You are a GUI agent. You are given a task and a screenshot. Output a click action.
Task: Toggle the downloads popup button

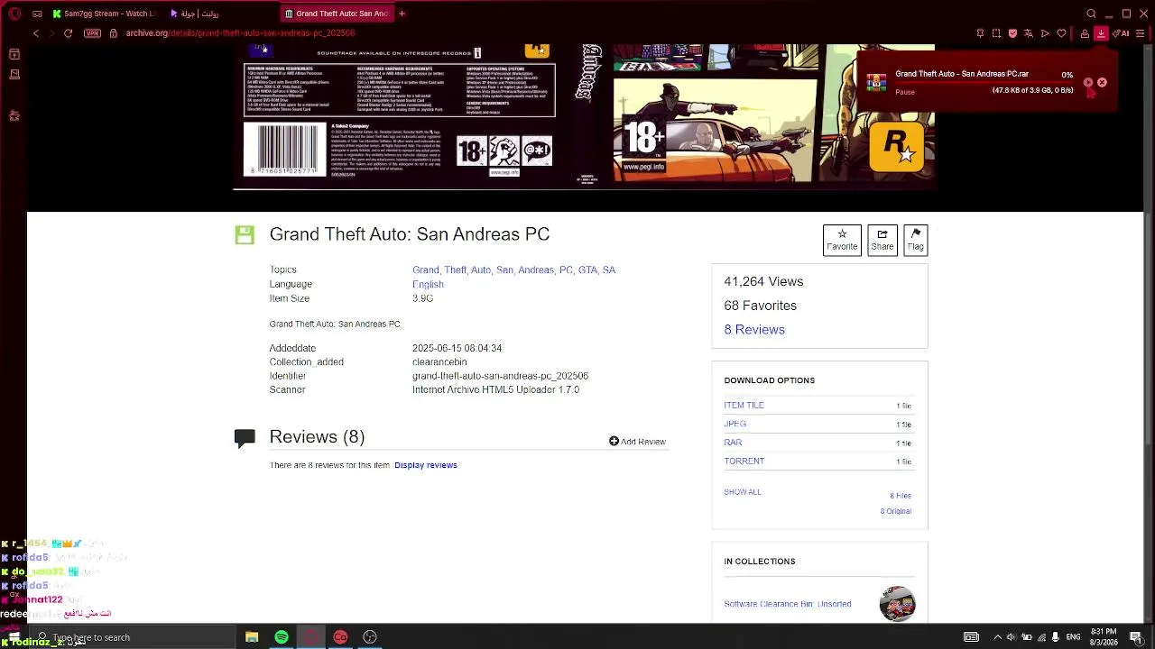[x=1101, y=33]
